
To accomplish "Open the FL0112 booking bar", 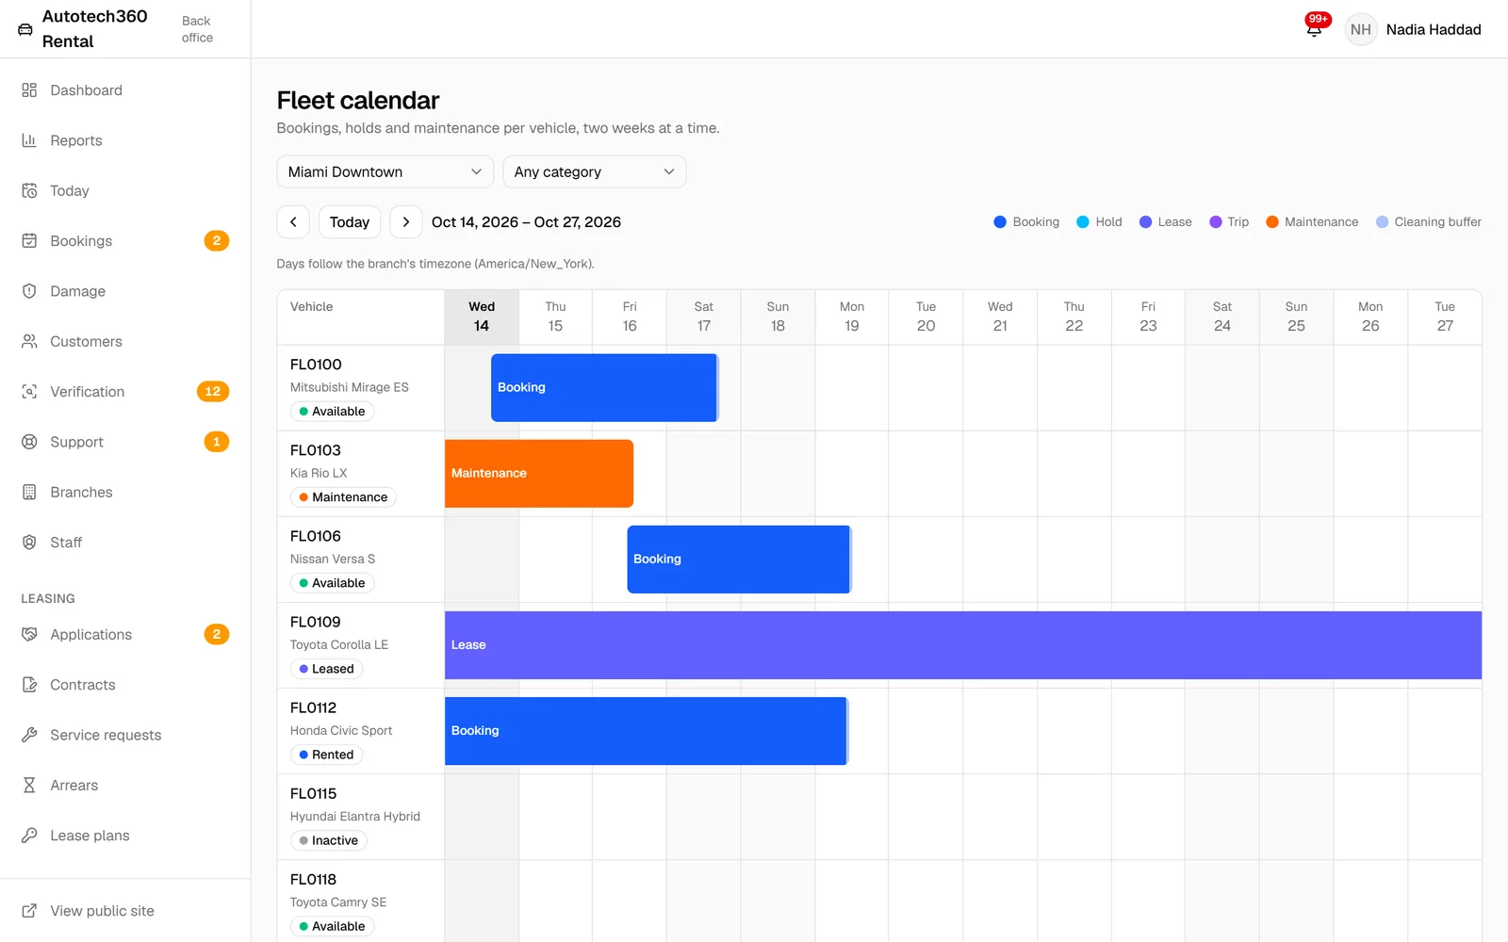I will coord(647,731).
